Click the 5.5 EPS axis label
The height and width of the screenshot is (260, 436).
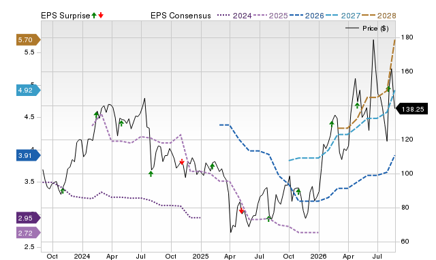tap(29, 52)
